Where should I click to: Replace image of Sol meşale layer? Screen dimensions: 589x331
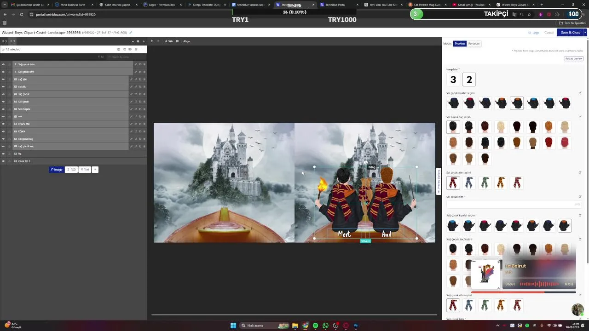click(x=136, y=109)
